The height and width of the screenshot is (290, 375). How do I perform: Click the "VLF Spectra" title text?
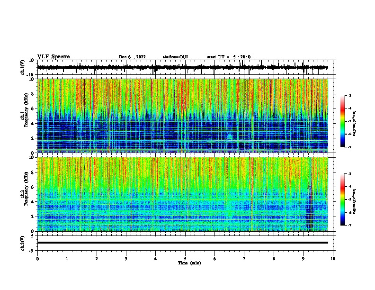click(x=54, y=57)
